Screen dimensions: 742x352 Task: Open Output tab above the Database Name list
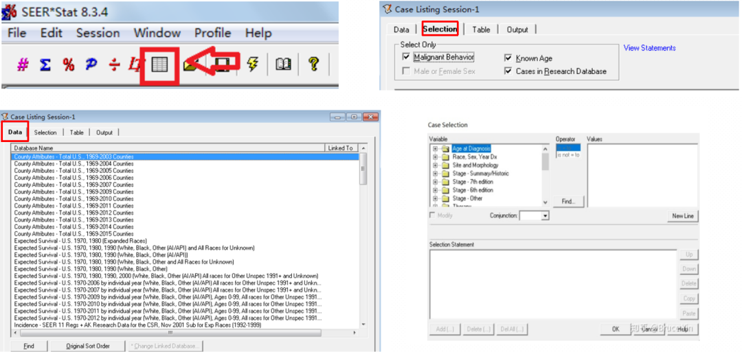click(x=104, y=132)
